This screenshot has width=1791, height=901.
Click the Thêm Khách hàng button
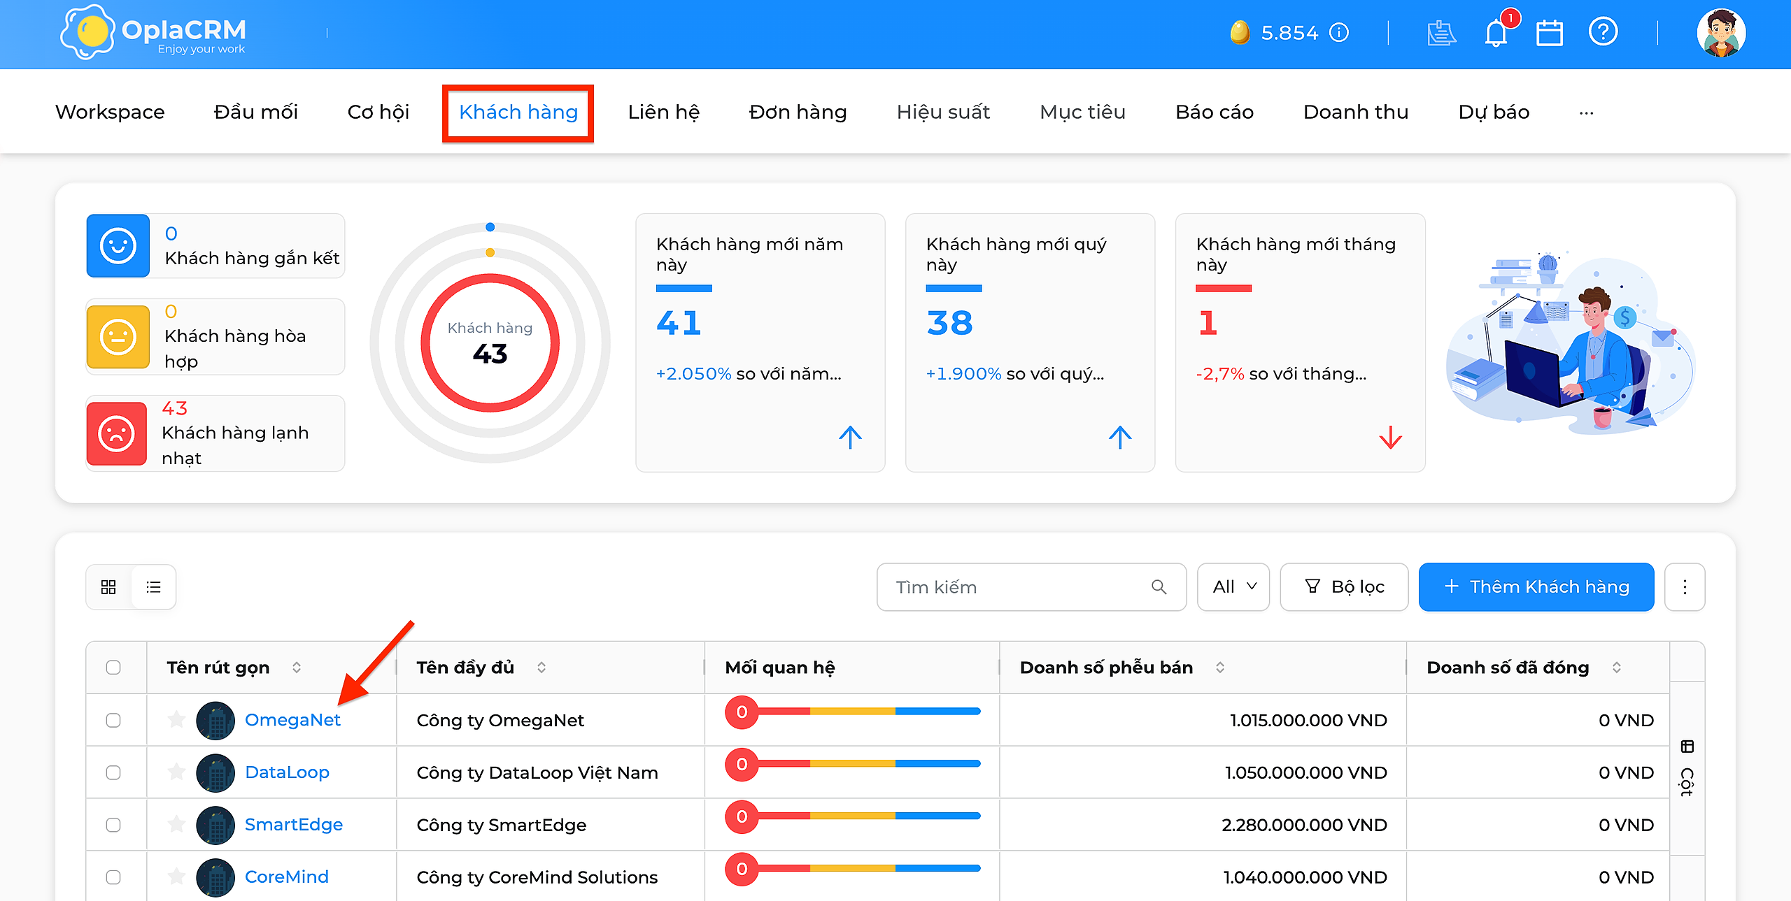coord(1536,587)
